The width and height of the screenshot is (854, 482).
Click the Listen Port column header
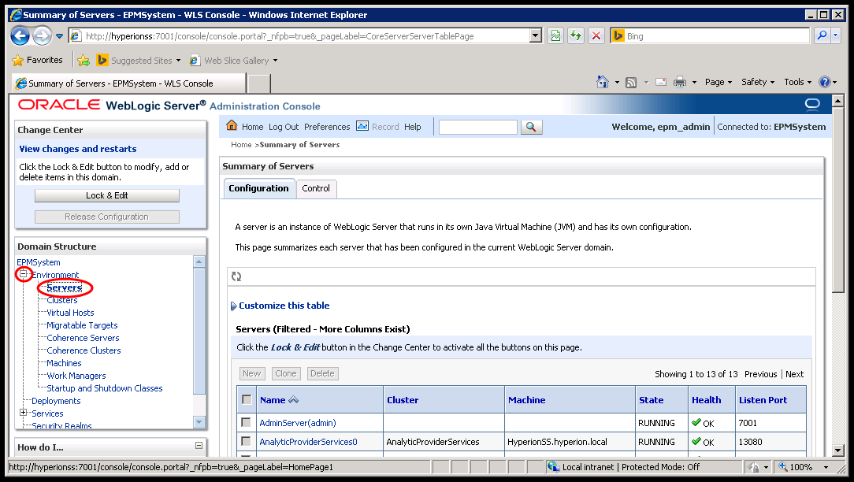click(x=763, y=400)
